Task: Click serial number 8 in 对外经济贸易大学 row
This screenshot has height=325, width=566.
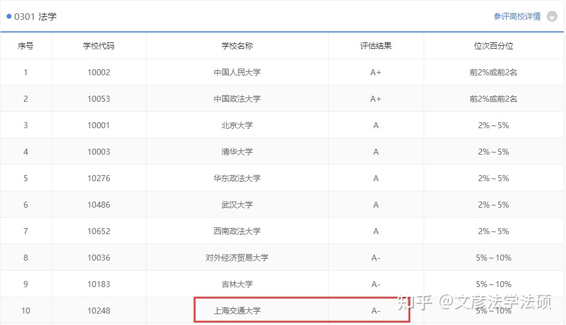Action: click(25, 258)
